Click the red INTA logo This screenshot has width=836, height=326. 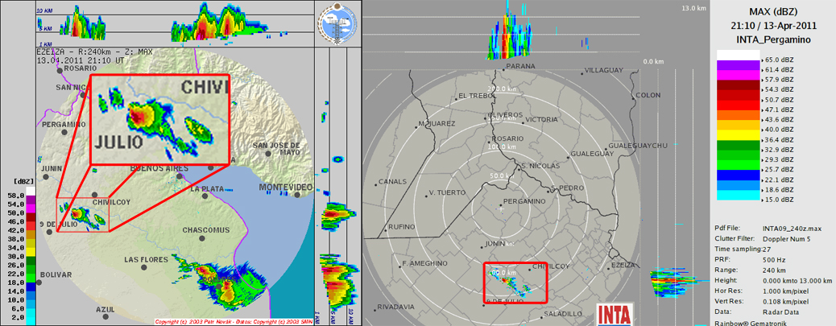tap(613, 315)
